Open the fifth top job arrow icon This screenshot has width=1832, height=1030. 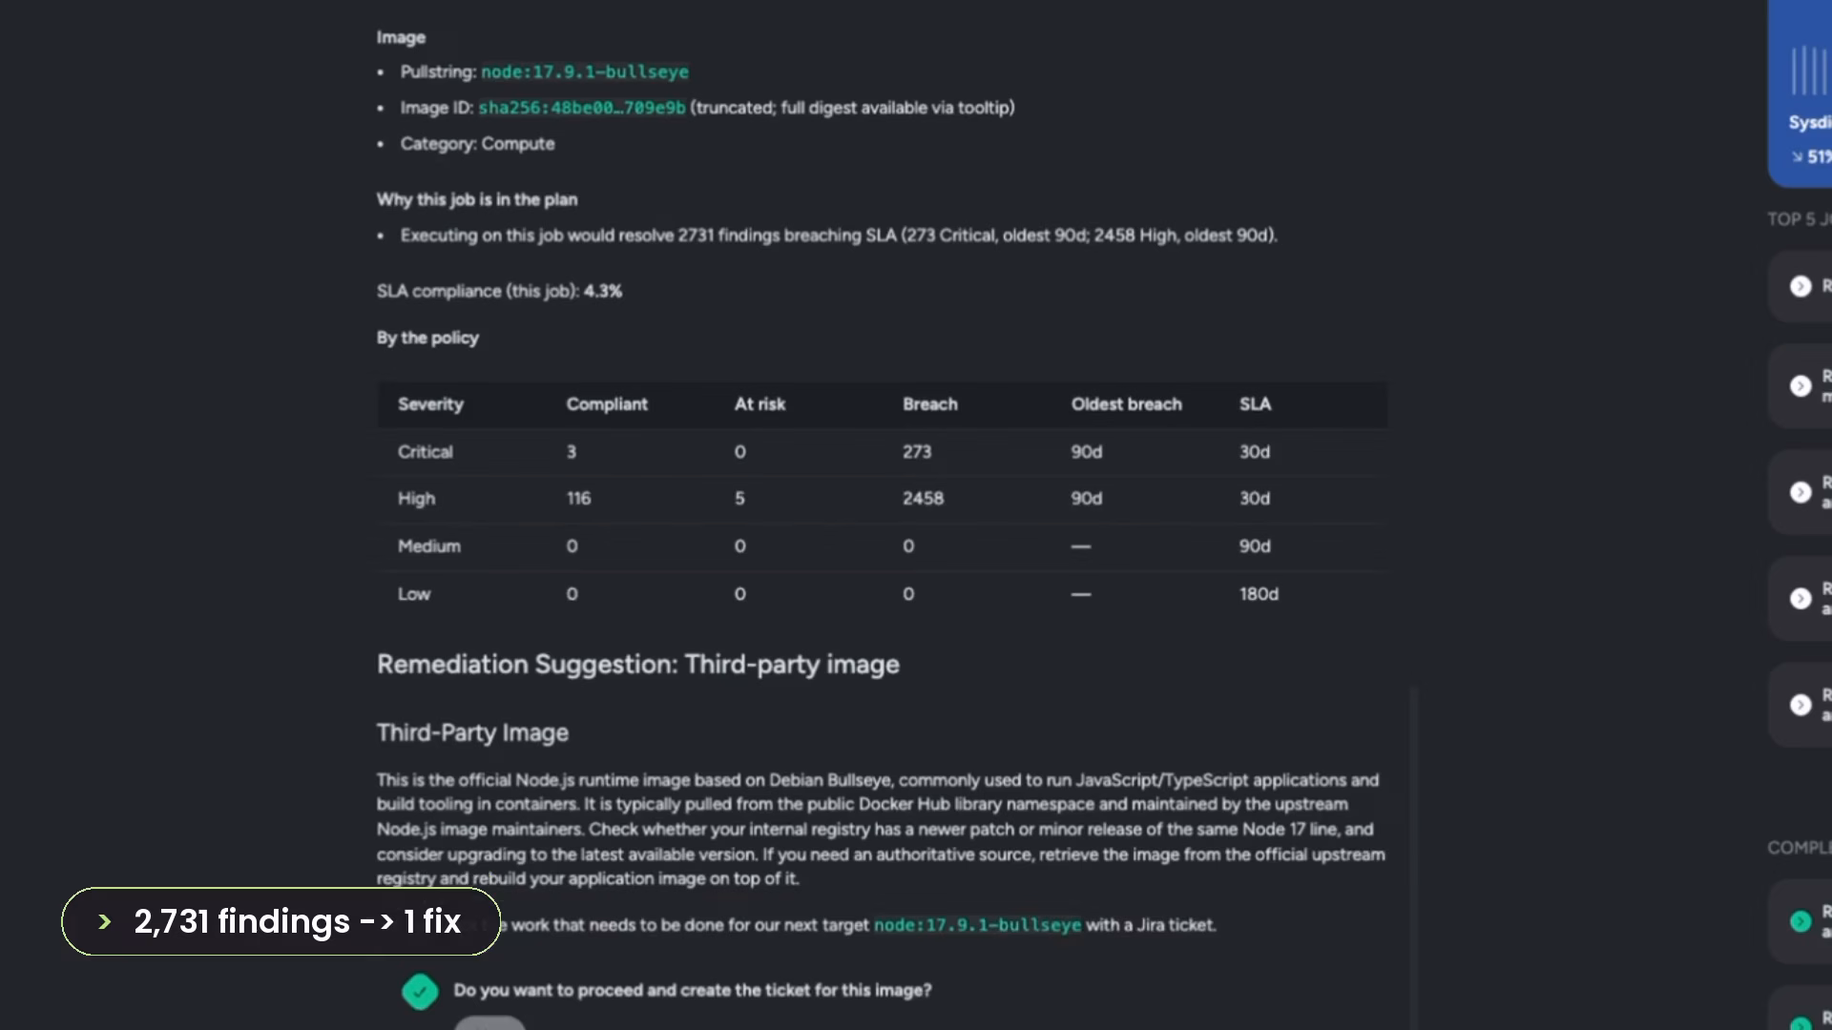click(x=1800, y=705)
